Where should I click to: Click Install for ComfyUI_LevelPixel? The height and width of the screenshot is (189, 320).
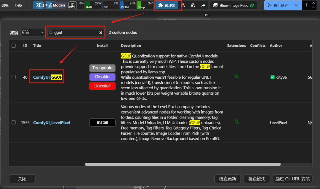pyautogui.click(x=102, y=122)
